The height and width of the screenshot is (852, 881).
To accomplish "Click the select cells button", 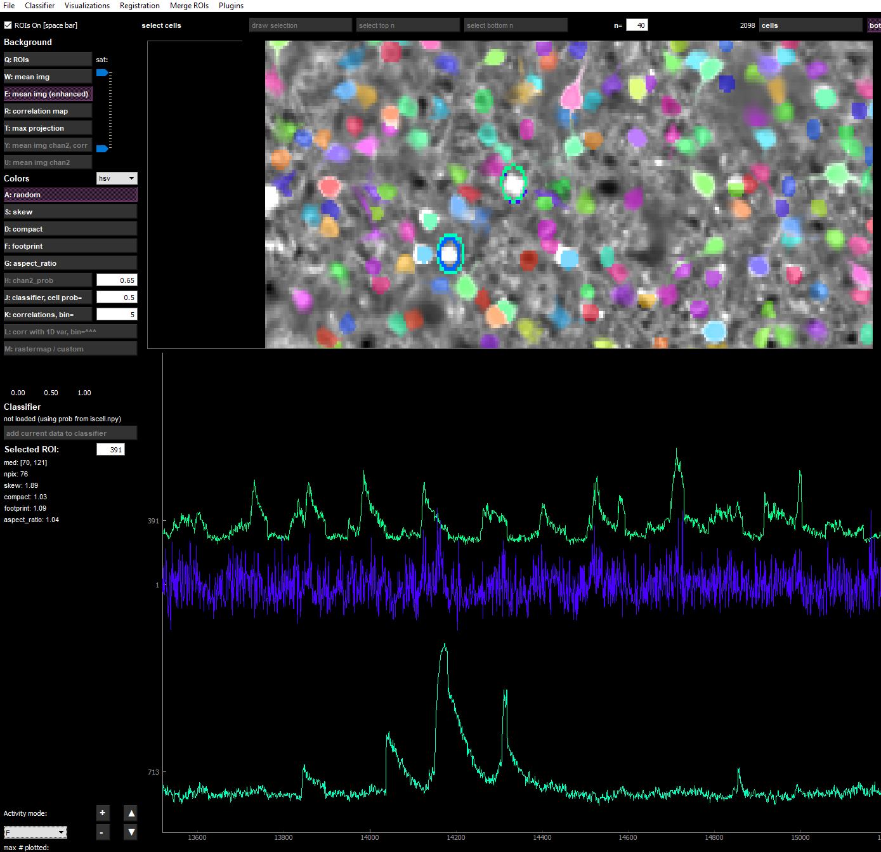I will [x=162, y=25].
